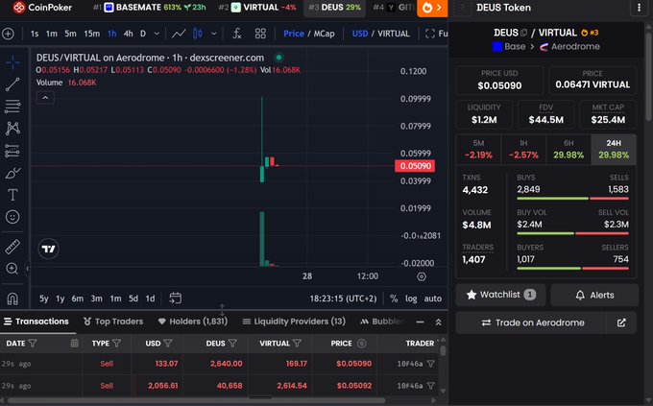Expand the more timeframes dropdown

tap(157, 34)
